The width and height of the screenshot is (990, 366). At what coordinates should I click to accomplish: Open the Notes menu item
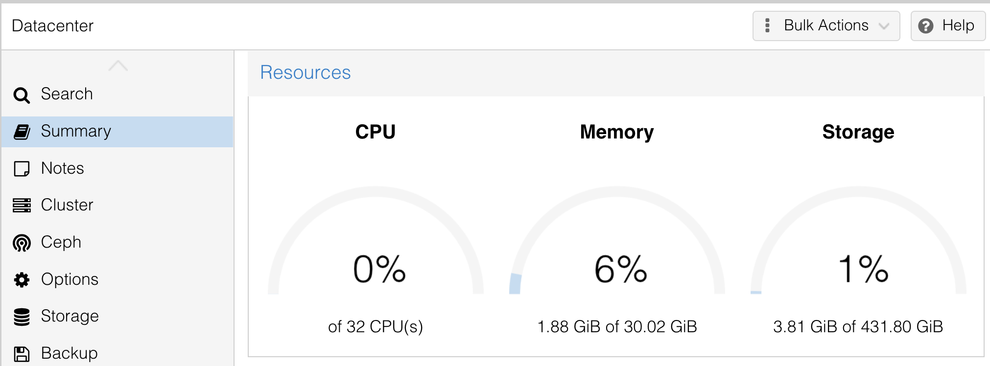coord(63,168)
